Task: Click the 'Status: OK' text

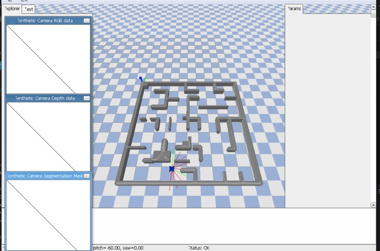Action: [199, 248]
